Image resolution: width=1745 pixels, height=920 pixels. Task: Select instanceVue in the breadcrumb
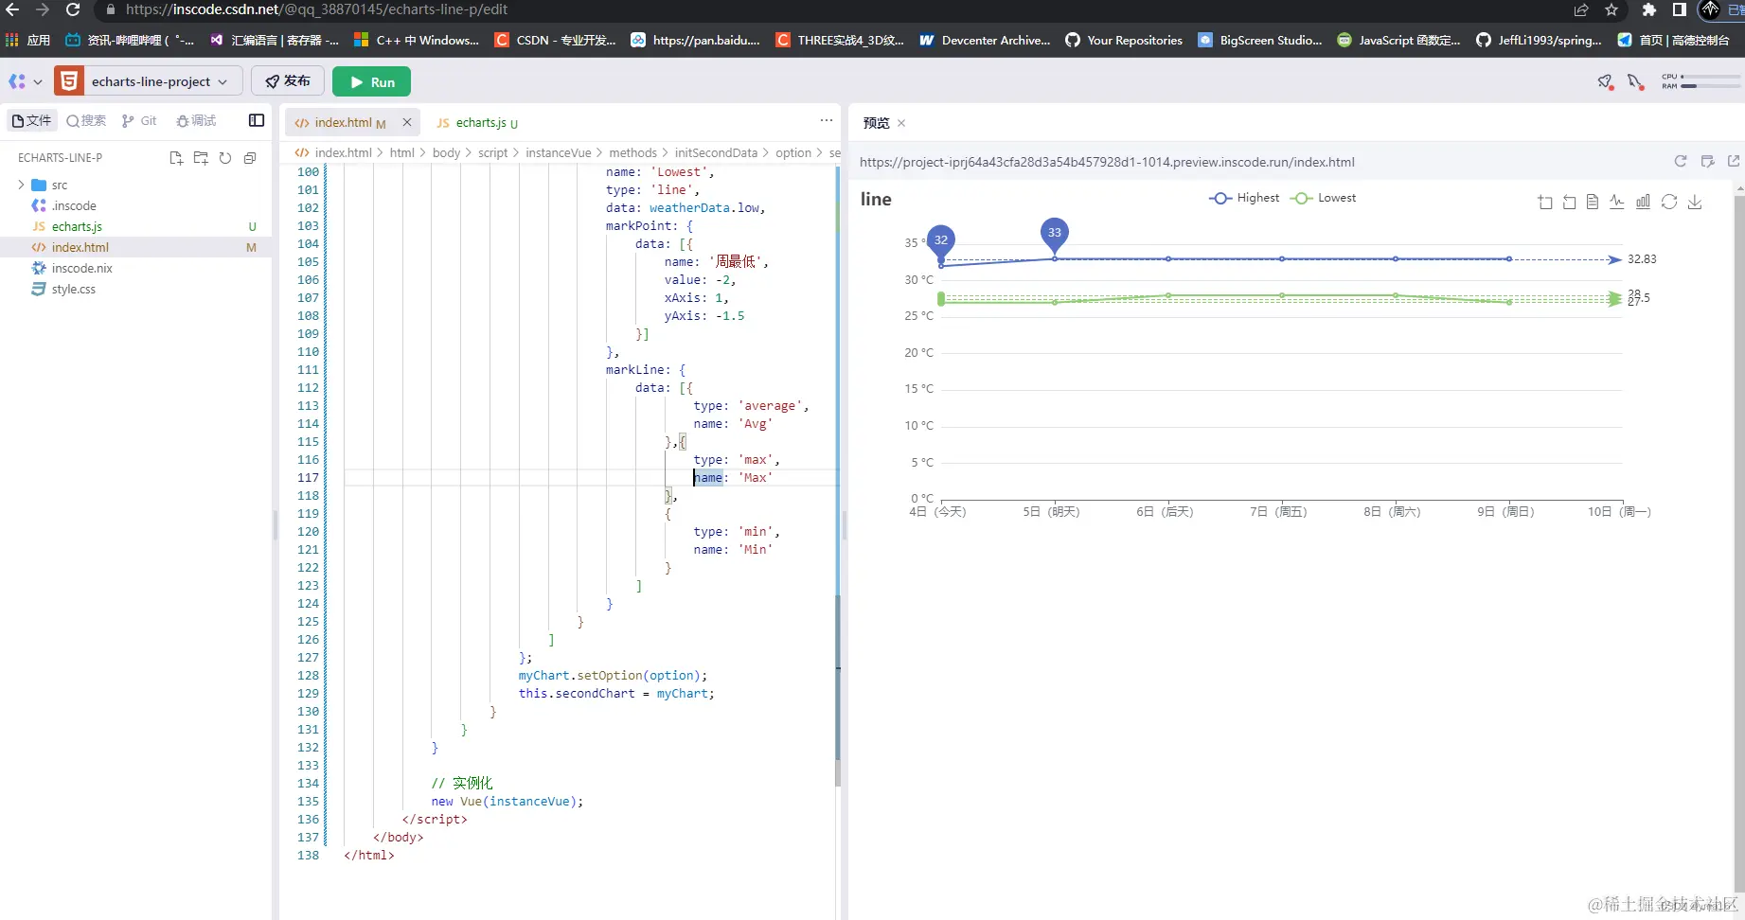559,152
